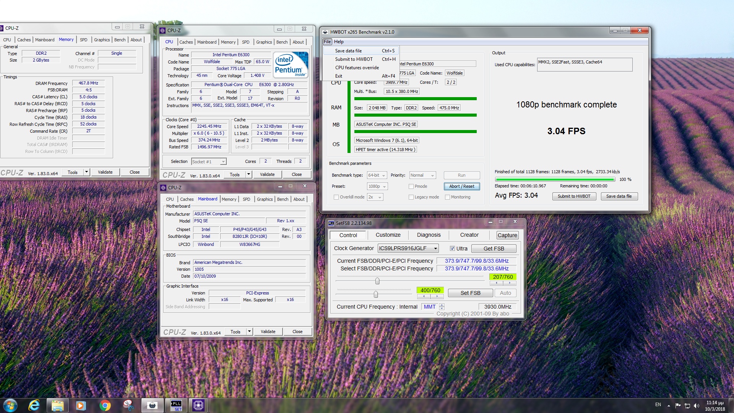This screenshot has width=734, height=413.
Task: Expand Tools arrow in CPU-Z Memory window
Action: [87, 172]
